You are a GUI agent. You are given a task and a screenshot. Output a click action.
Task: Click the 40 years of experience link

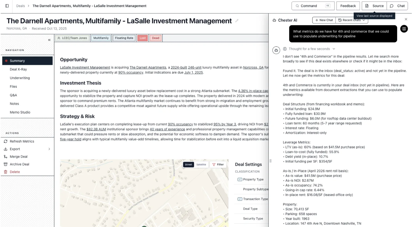(167, 129)
